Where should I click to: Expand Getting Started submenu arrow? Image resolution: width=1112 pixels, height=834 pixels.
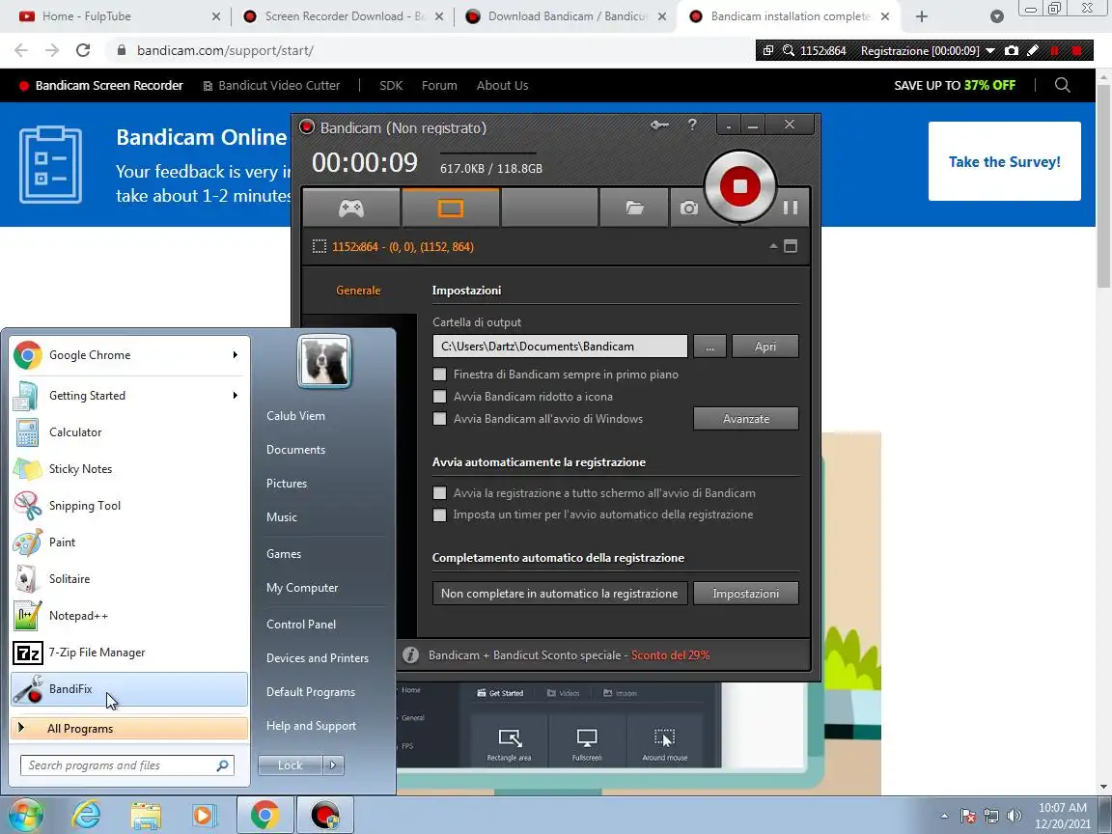click(x=235, y=395)
